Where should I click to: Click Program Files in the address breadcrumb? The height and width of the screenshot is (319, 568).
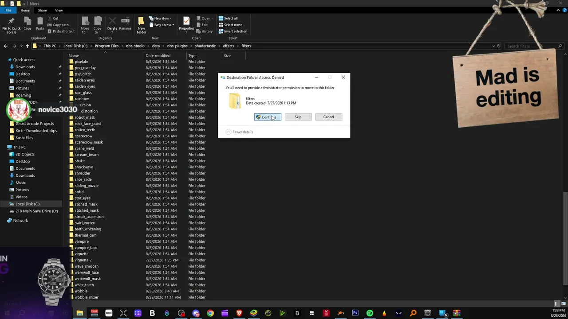click(x=106, y=46)
